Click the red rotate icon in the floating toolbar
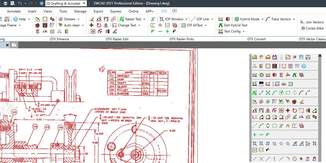The width and height of the screenshot is (326, 163). [294, 111]
